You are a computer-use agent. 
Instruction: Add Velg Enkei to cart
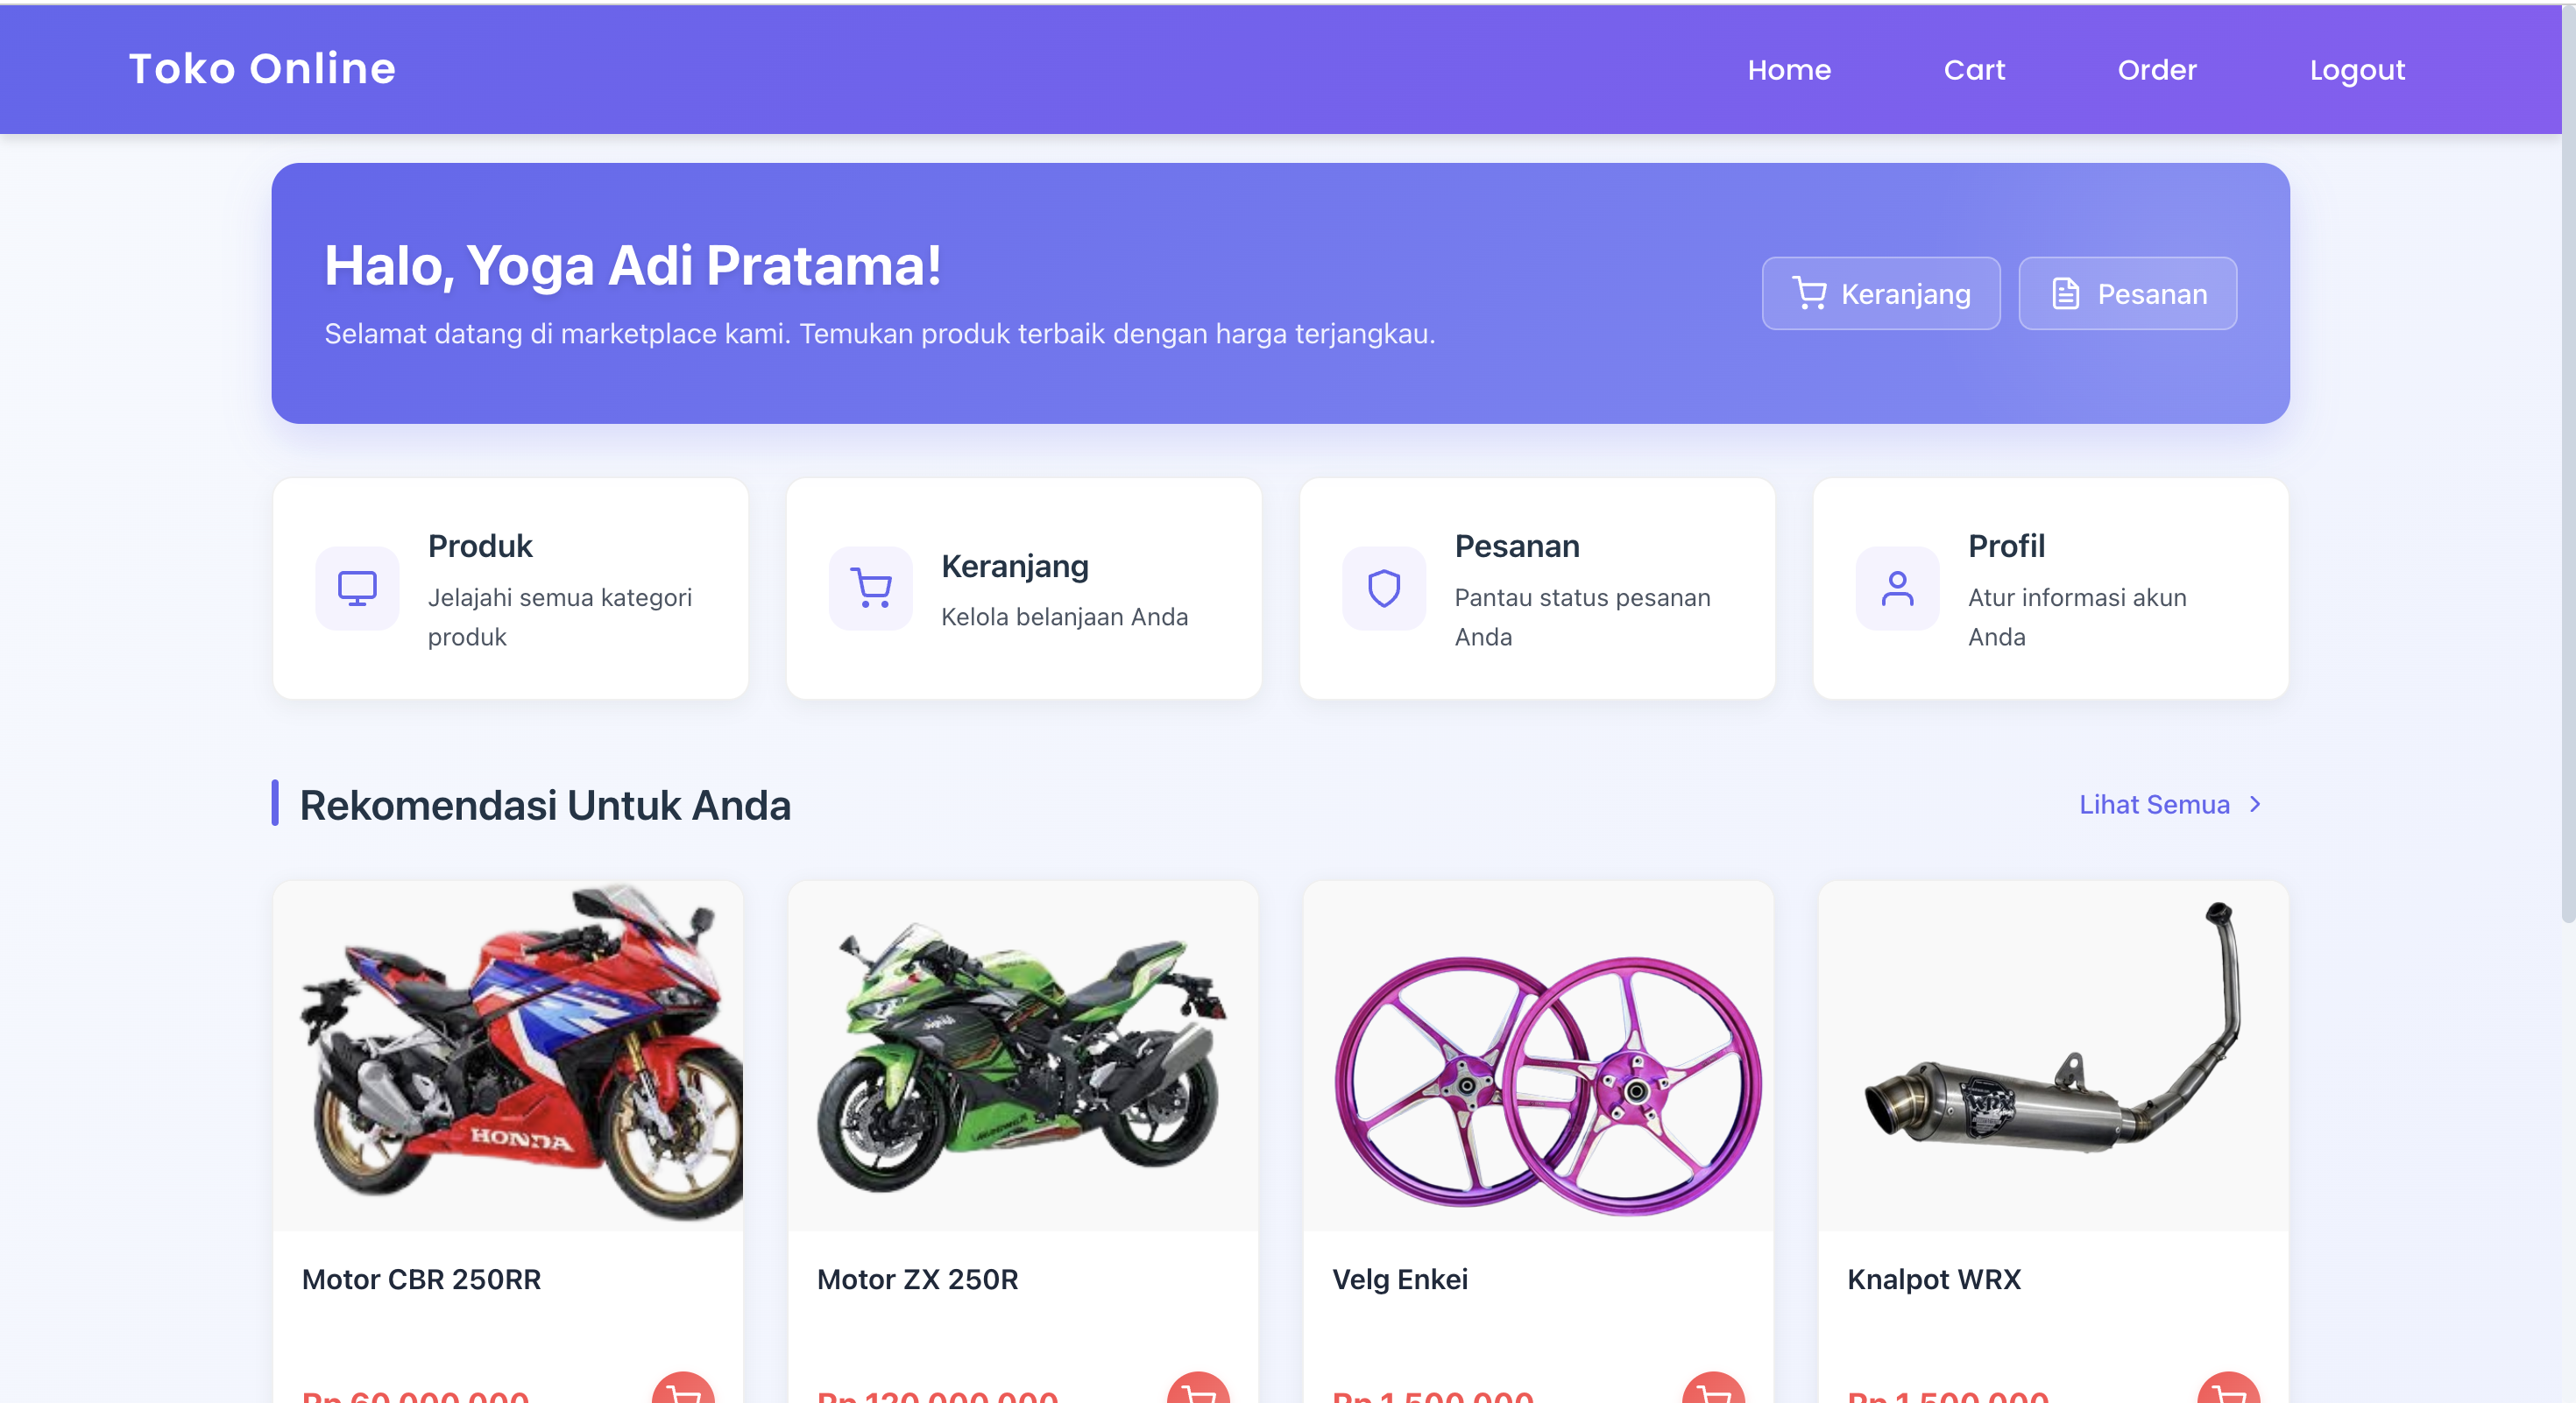[1713, 1390]
